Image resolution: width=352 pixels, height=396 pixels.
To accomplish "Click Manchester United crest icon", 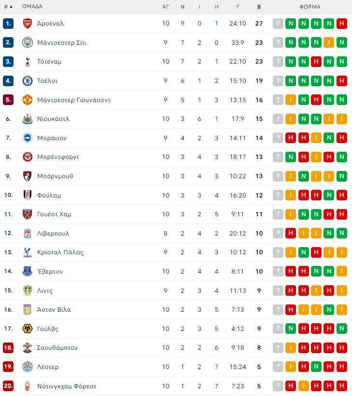I will (x=28, y=100).
